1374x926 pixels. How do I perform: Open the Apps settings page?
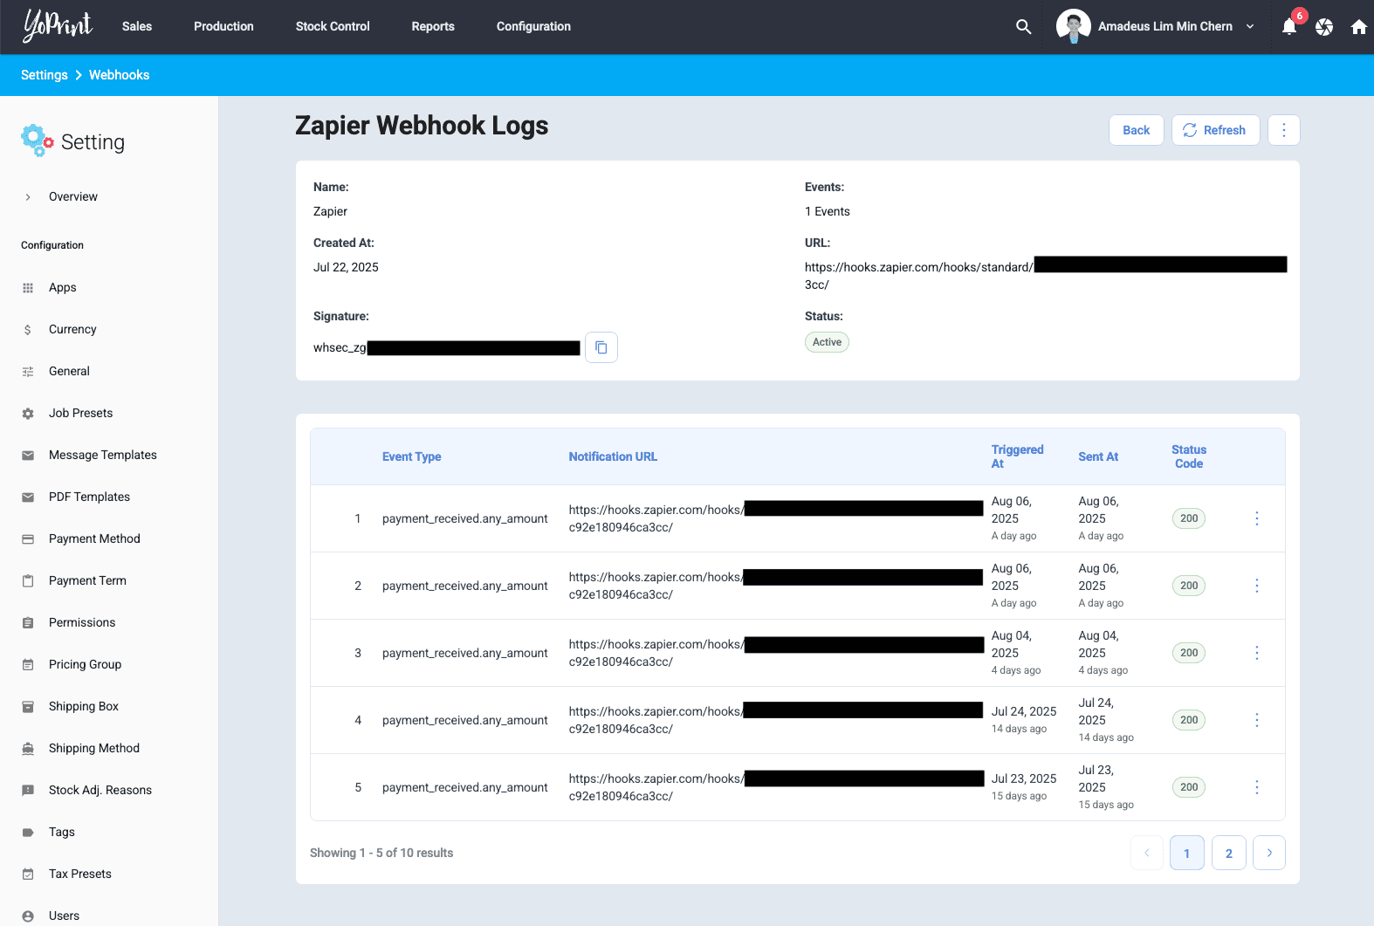click(62, 287)
